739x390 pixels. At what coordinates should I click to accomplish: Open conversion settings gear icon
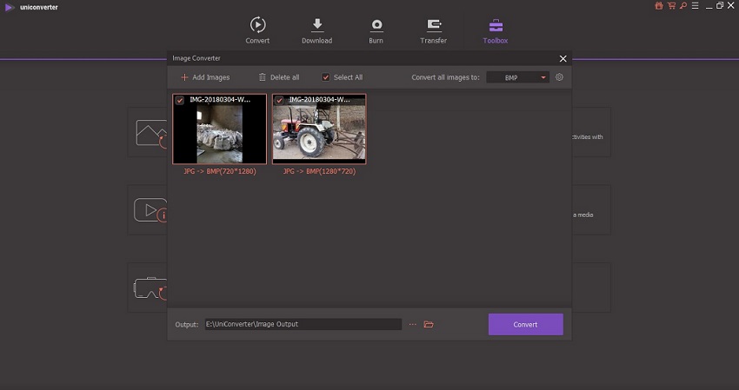click(560, 77)
